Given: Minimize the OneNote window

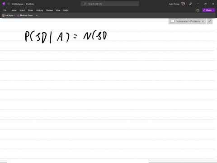Looking at the screenshot, I should pos(198,4).
